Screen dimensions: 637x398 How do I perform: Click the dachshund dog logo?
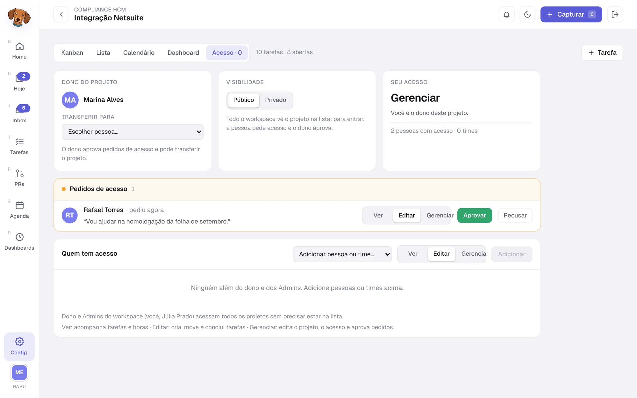click(19, 17)
